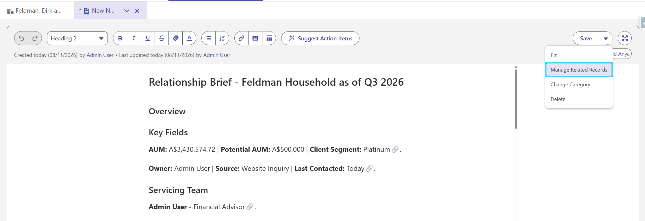Open the Heading 2 style dropdown

pos(77,38)
